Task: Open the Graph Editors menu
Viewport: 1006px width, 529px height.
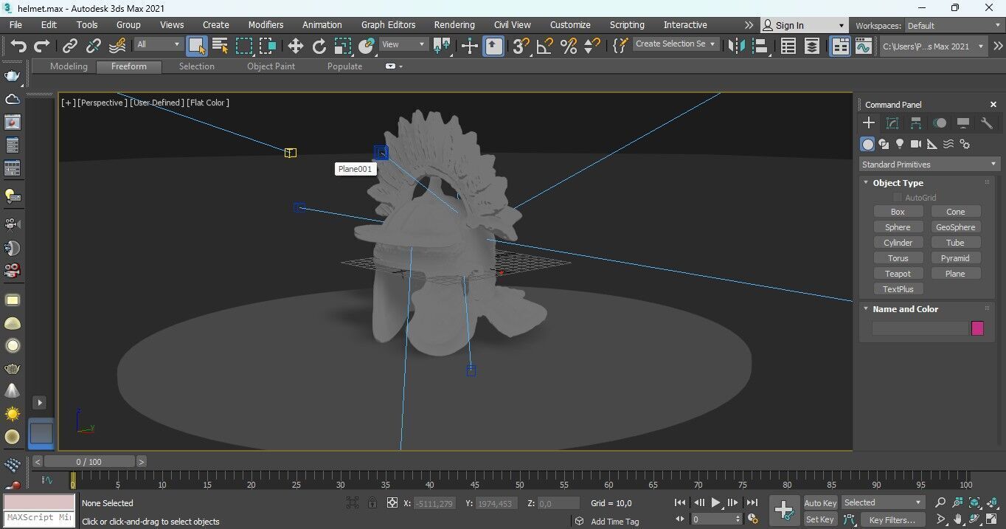Action: click(388, 24)
